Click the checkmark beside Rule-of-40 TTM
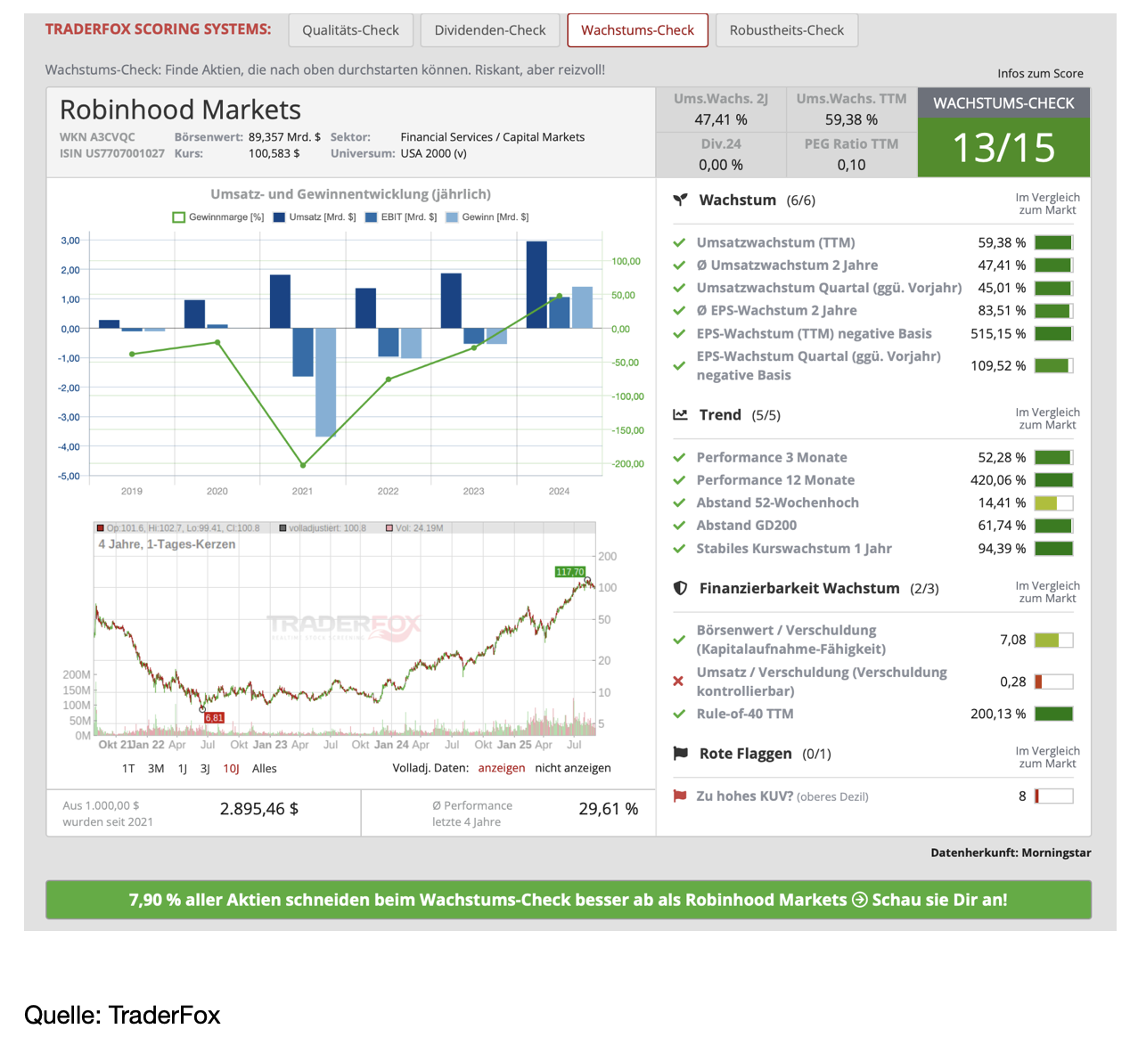The width and height of the screenshot is (1130, 1037). coord(679,714)
